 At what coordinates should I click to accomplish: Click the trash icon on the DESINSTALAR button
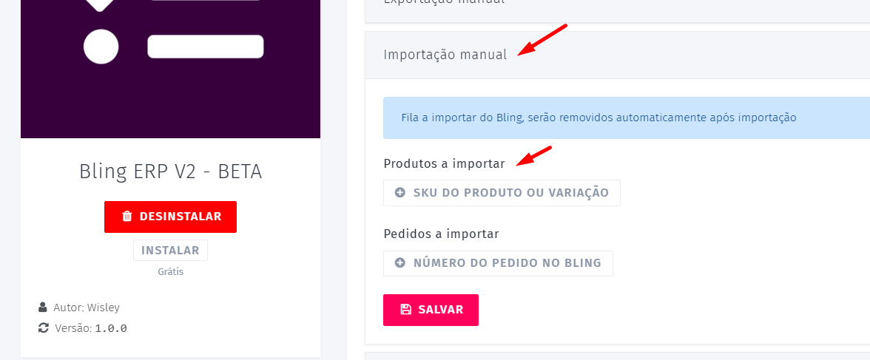(x=127, y=217)
